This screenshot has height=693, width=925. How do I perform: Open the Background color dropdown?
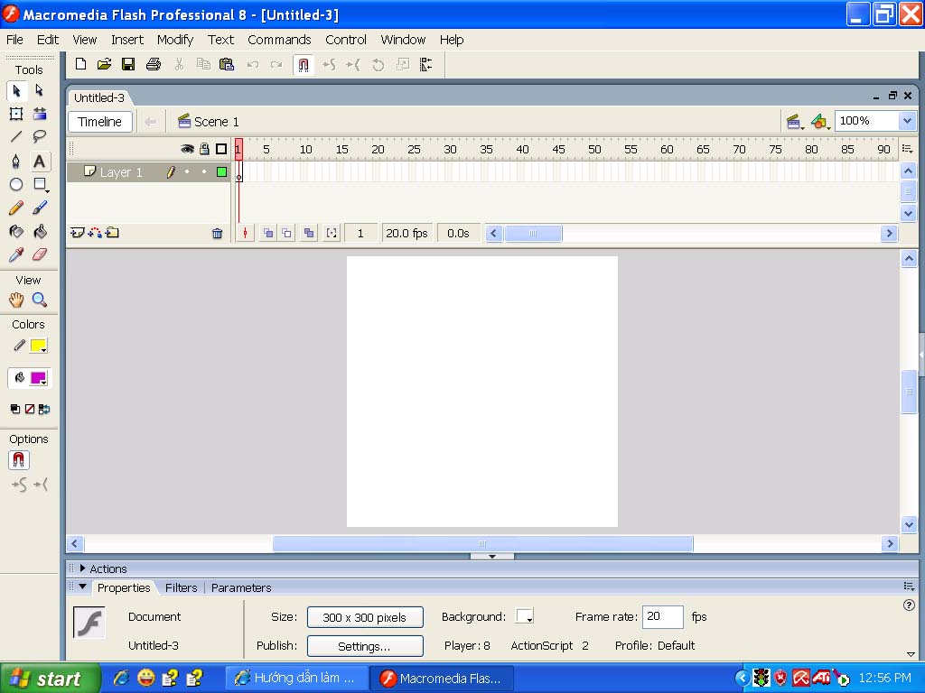(525, 616)
